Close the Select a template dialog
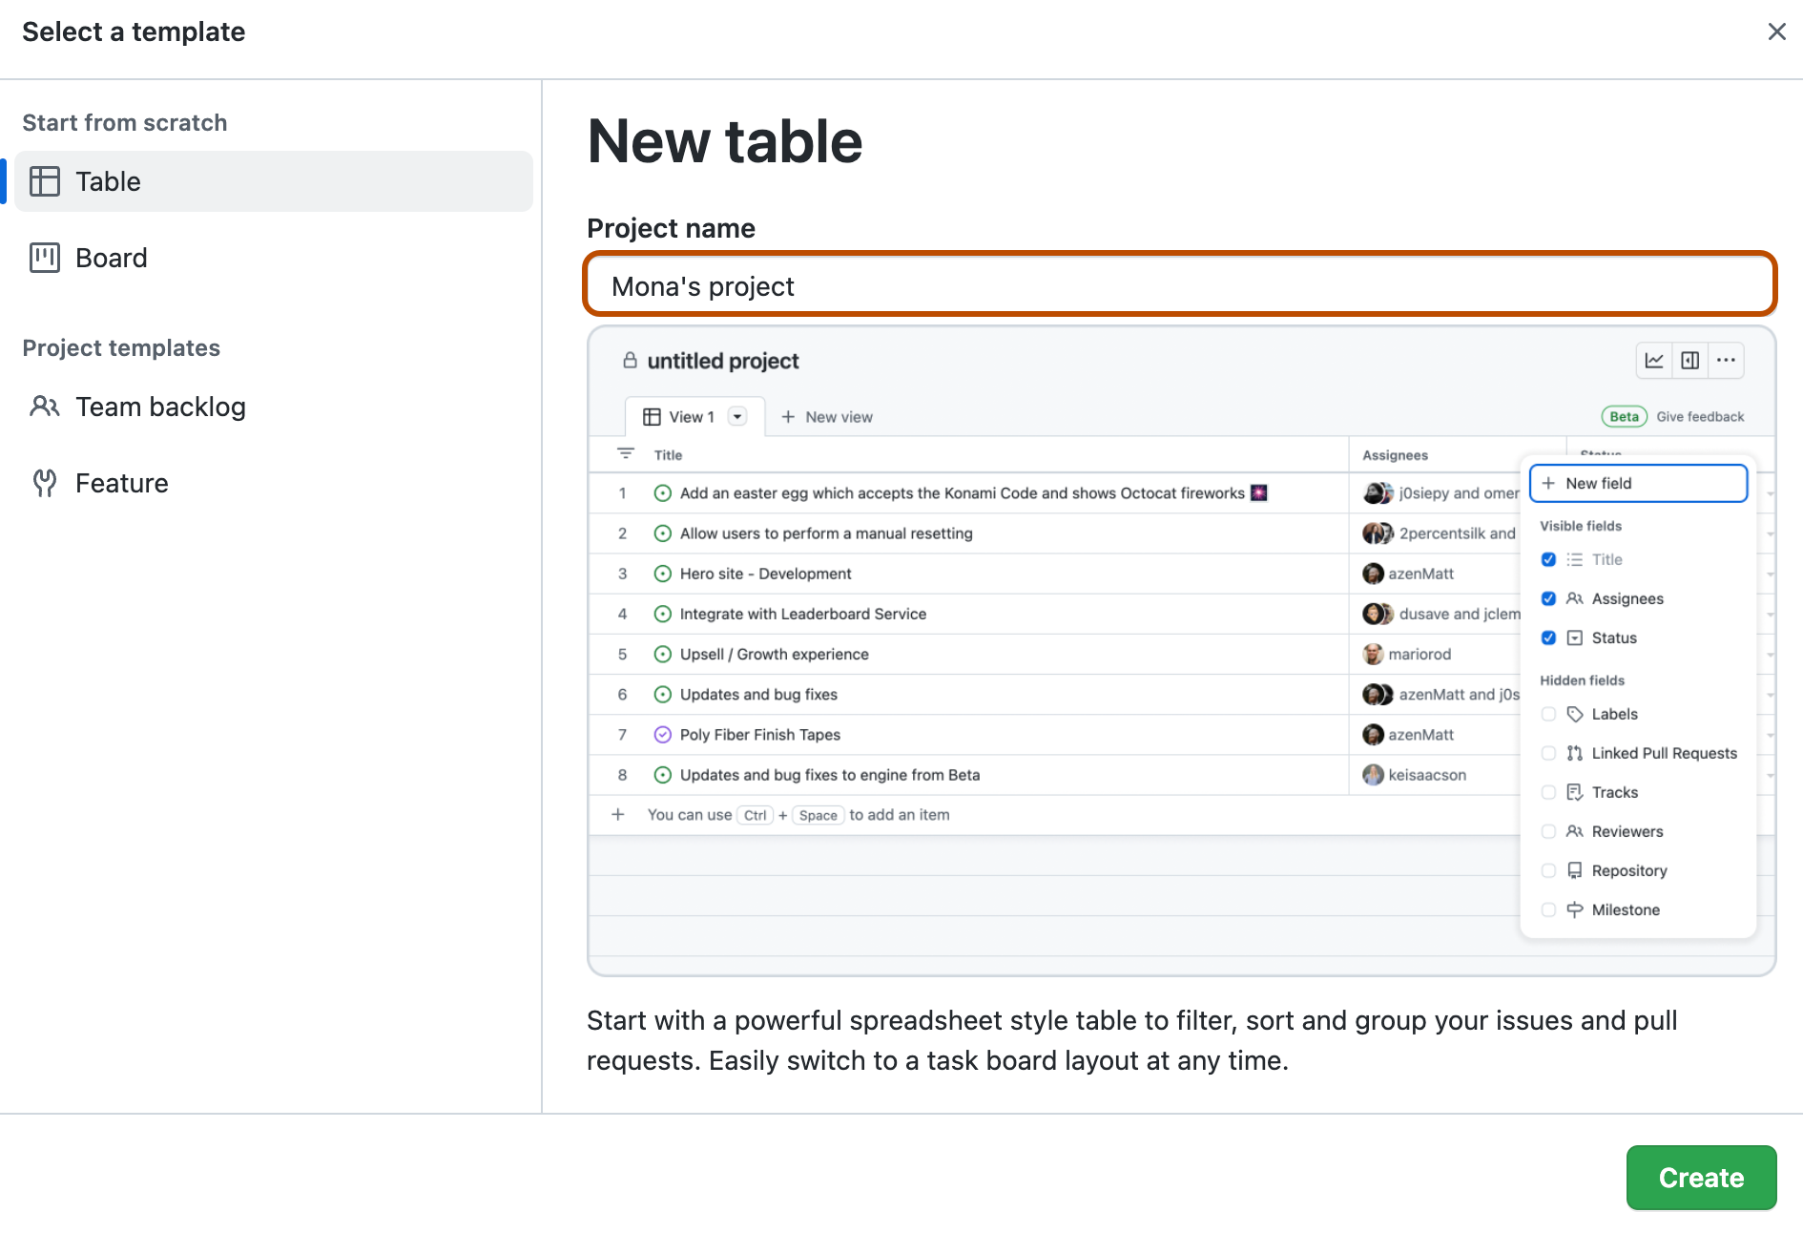The width and height of the screenshot is (1803, 1233). [x=1776, y=31]
